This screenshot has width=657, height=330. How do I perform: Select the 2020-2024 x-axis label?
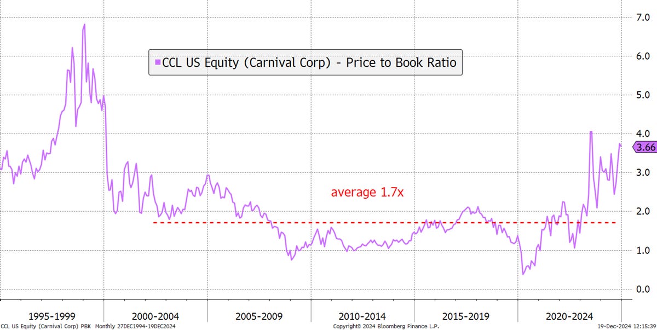point(569,316)
